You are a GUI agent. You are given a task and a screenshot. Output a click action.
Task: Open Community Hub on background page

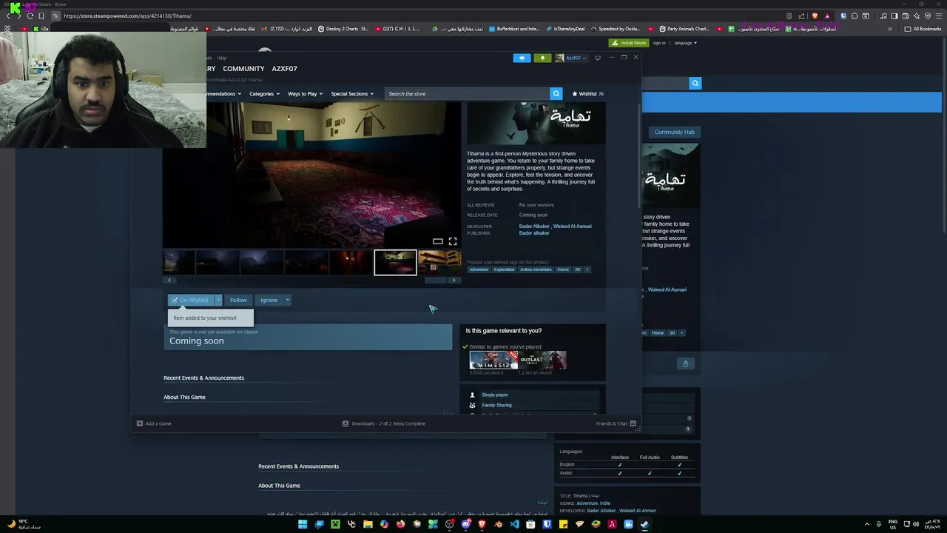coord(674,132)
